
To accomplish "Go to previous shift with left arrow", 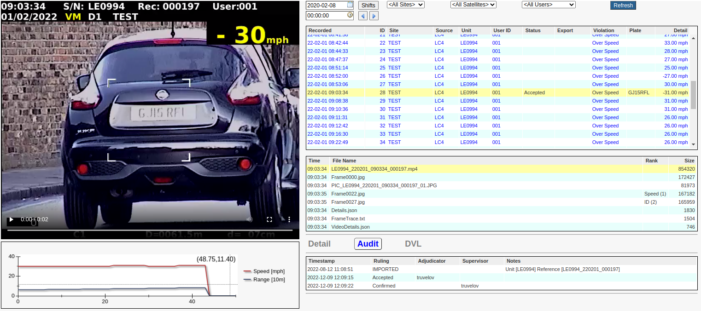I will [x=363, y=16].
